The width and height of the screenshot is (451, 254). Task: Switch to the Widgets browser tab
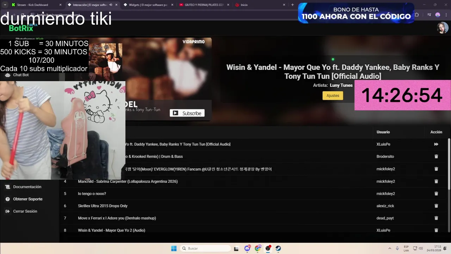point(148,5)
